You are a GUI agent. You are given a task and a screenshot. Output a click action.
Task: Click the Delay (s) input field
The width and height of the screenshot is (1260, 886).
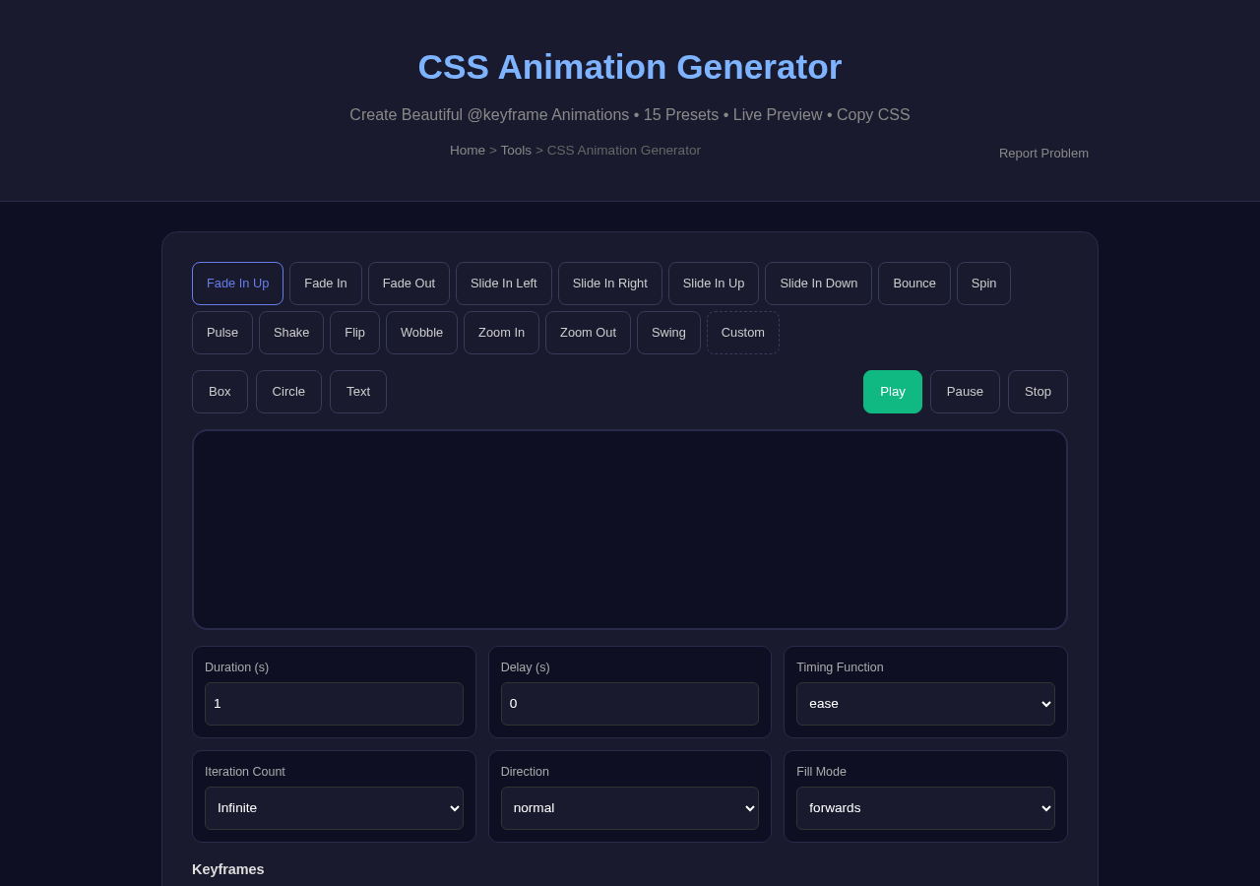tap(630, 704)
